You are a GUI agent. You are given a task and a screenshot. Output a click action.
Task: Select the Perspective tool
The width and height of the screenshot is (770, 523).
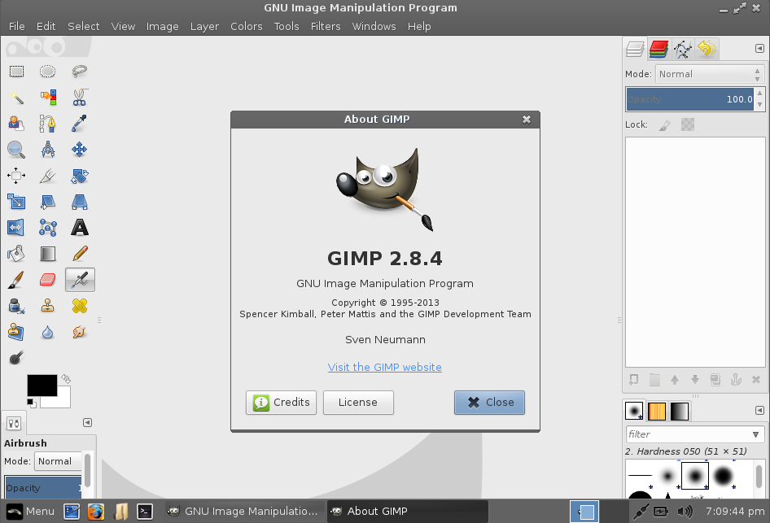[x=80, y=202]
